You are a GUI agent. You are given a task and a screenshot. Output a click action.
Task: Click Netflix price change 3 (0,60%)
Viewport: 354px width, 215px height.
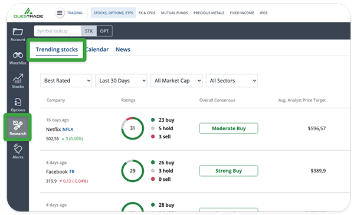(73, 139)
